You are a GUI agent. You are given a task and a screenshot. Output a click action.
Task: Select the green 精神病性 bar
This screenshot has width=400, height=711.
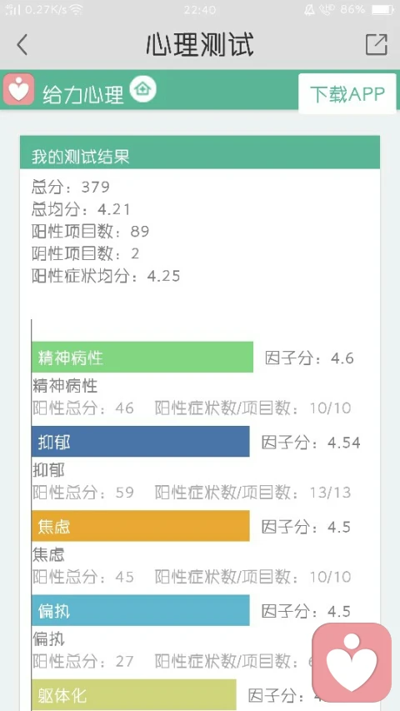tap(142, 357)
